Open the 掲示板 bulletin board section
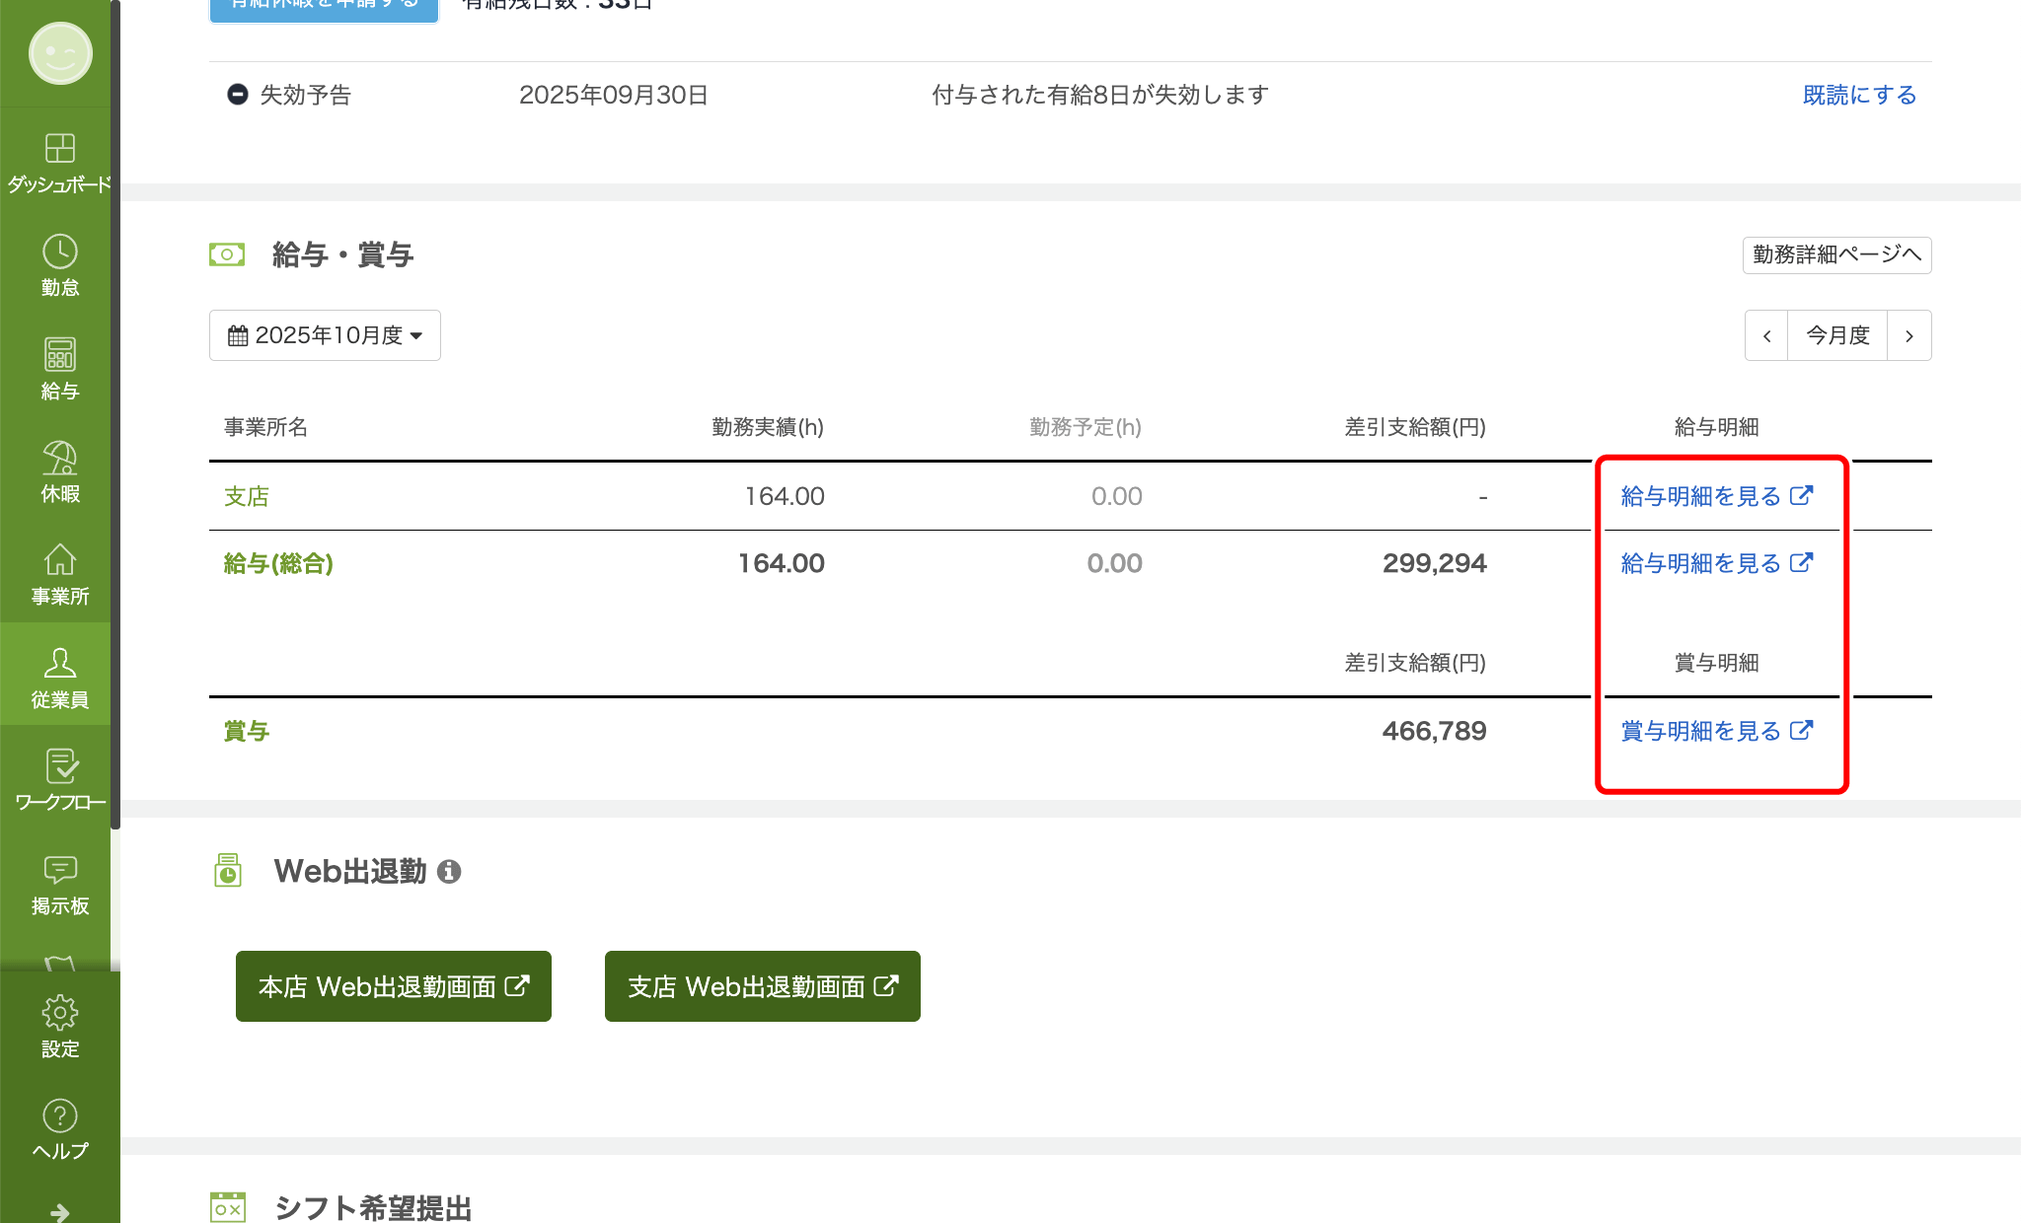This screenshot has width=2021, height=1223. click(x=59, y=883)
